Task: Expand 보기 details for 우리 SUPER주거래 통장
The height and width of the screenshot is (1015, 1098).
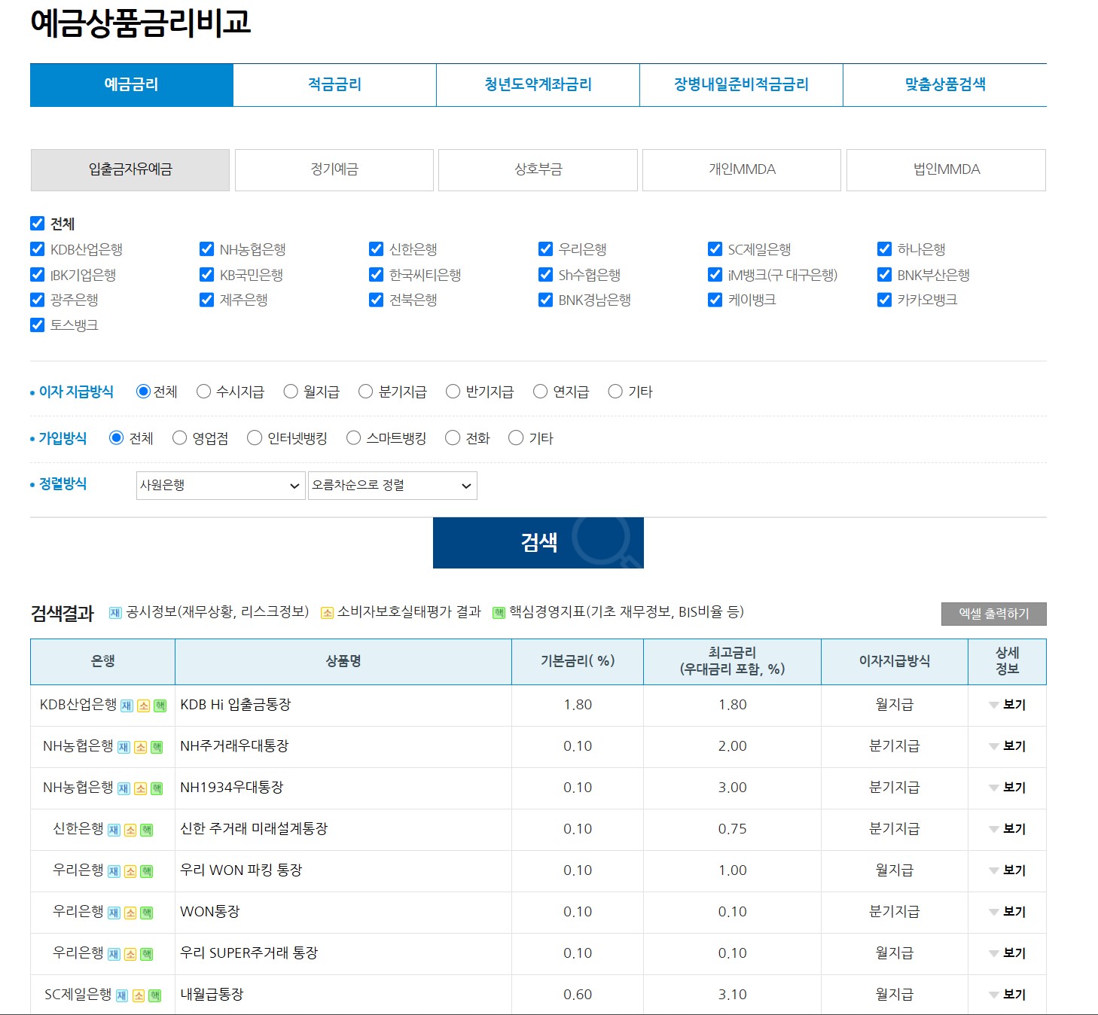Action: click(1007, 953)
